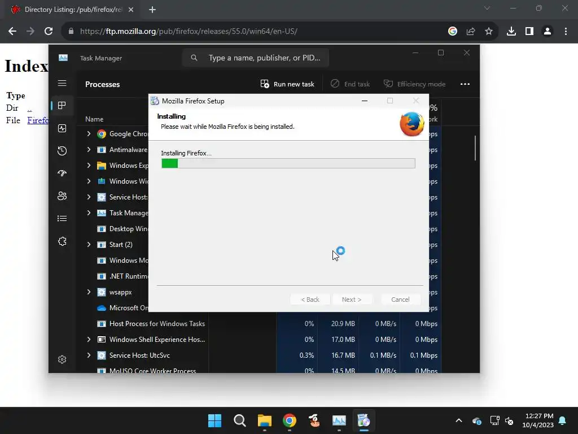
Task: Open Users icon in Task Manager sidebar
Action: click(x=62, y=196)
